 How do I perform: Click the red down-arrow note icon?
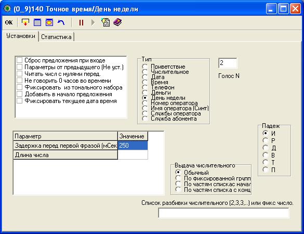[x=25, y=22]
